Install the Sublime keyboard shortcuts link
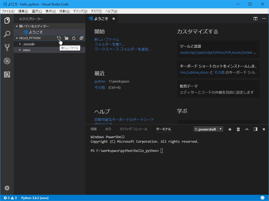Viewport: 269px width, 201px height. point(193,73)
